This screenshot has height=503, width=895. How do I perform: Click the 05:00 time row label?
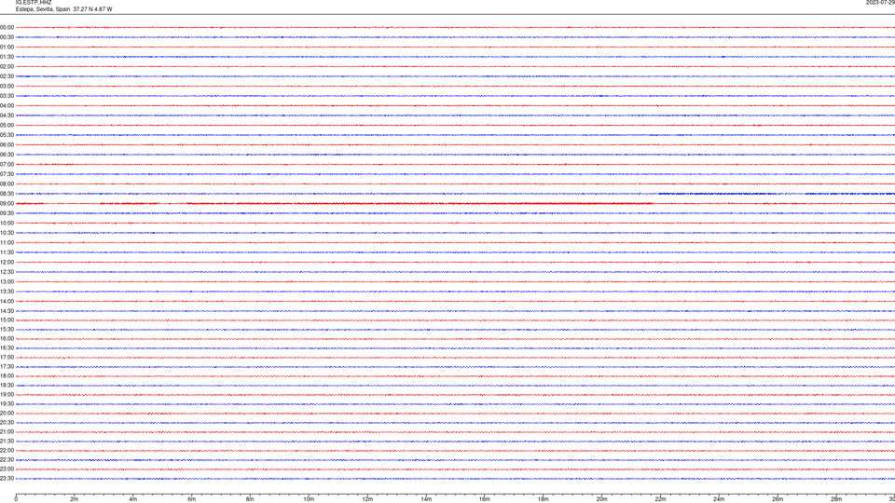[7, 126]
